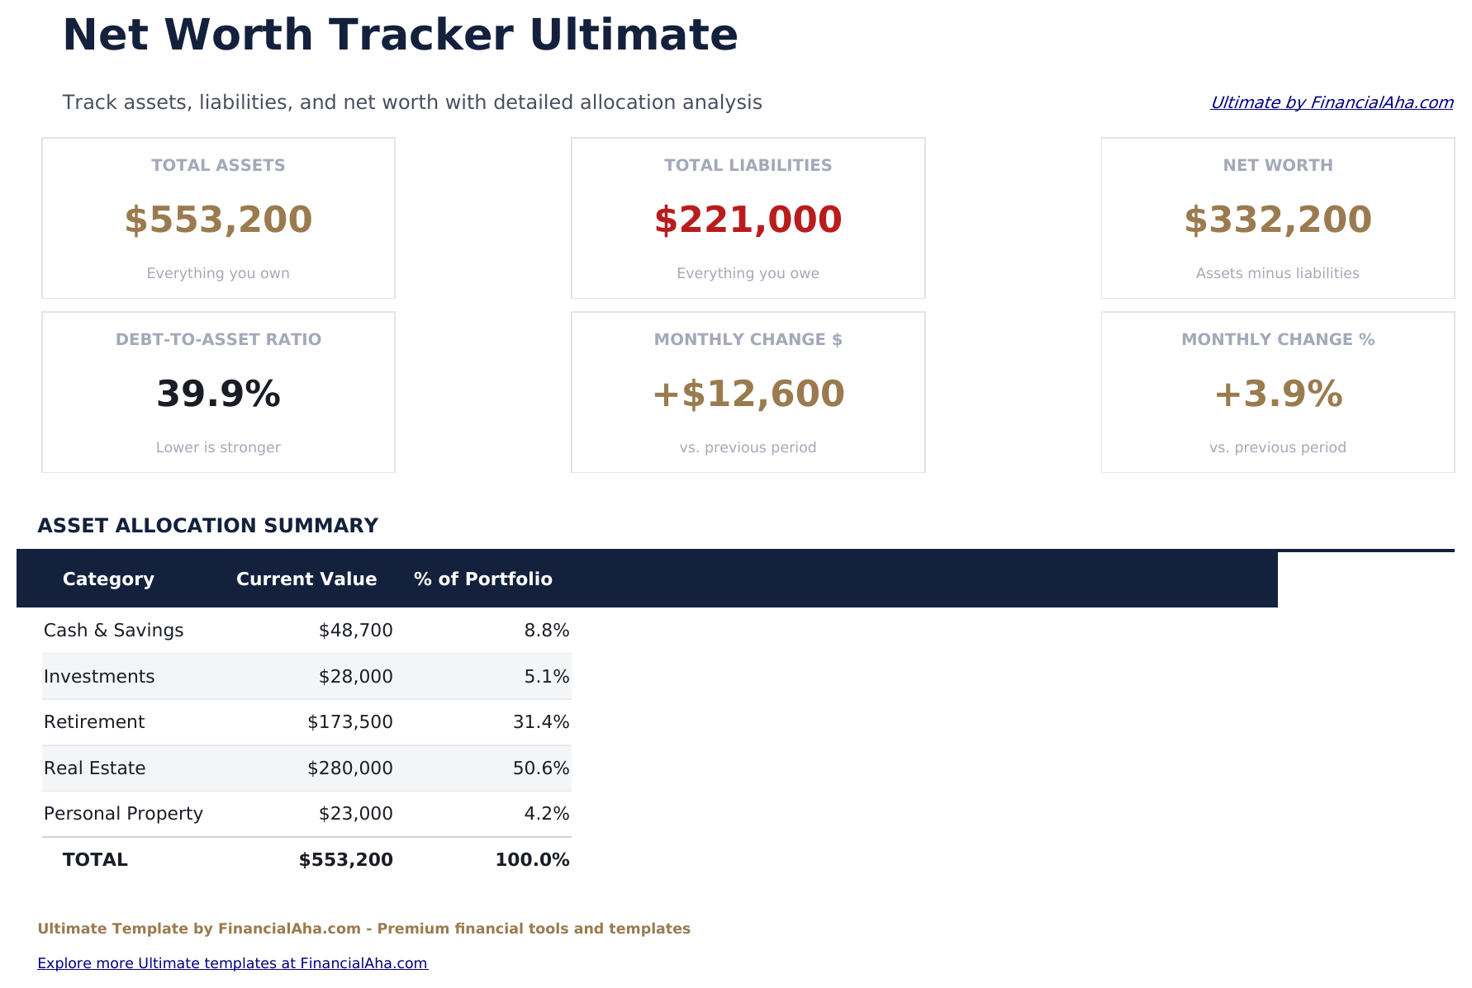Click the Category column header

point(108,579)
